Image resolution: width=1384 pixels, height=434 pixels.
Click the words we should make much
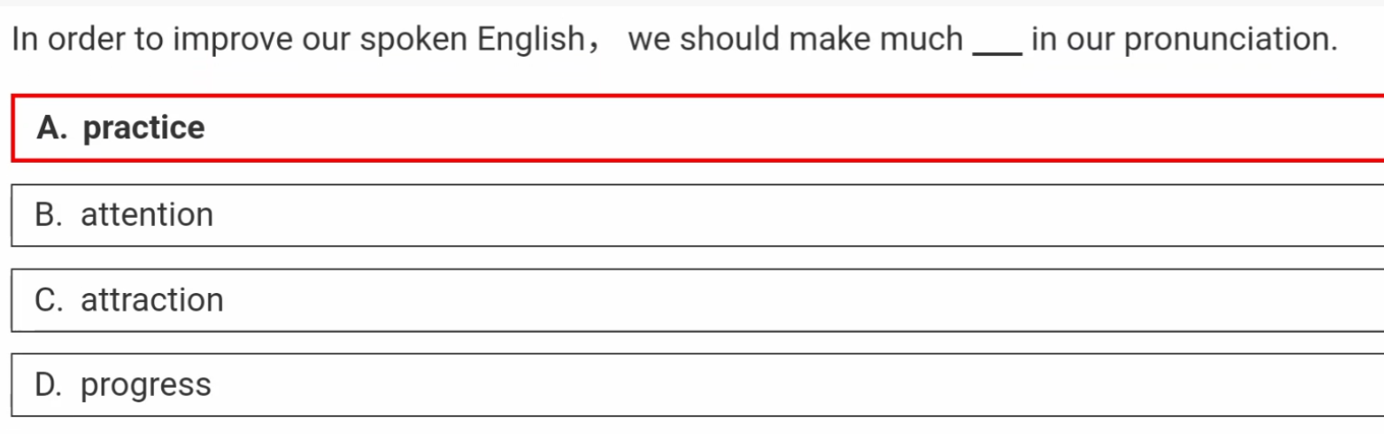coord(796,40)
